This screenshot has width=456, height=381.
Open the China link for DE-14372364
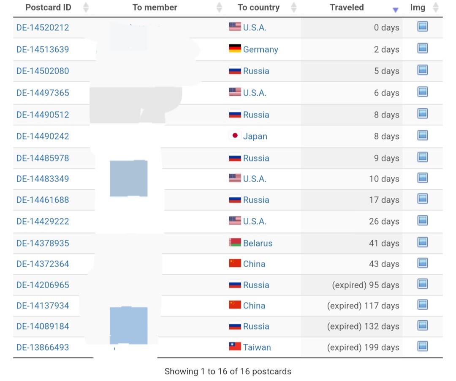254,264
